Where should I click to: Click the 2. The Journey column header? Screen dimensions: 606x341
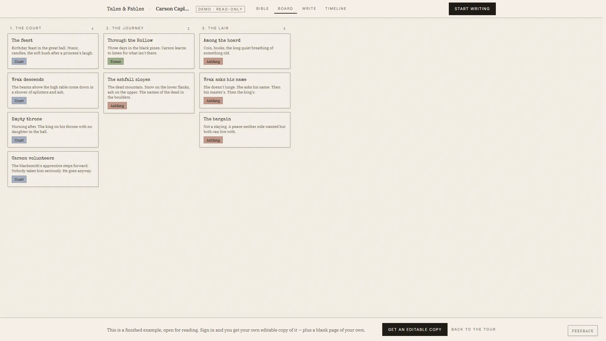[x=125, y=28]
